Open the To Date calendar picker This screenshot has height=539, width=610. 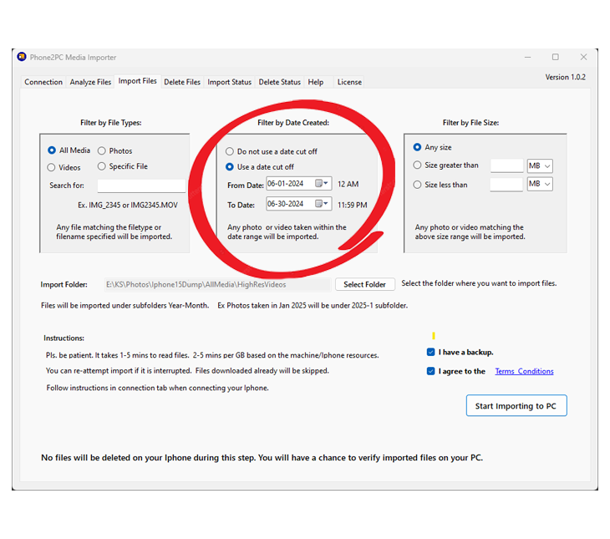click(322, 204)
